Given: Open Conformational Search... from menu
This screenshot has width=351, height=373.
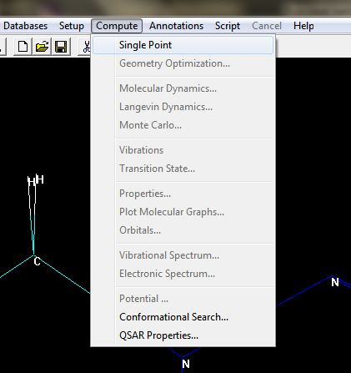Looking at the screenshot, I should 183,317.
